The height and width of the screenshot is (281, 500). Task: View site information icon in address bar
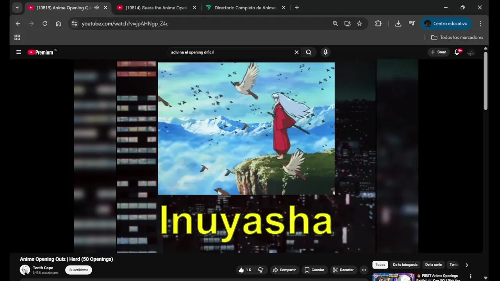[x=74, y=23]
